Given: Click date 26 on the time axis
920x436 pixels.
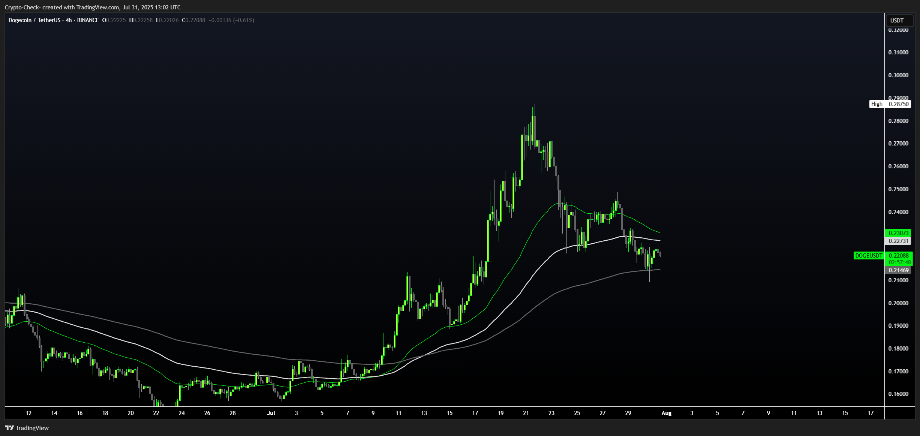Looking at the screenshot, I should pyautogui.click(x=207, y=413).
